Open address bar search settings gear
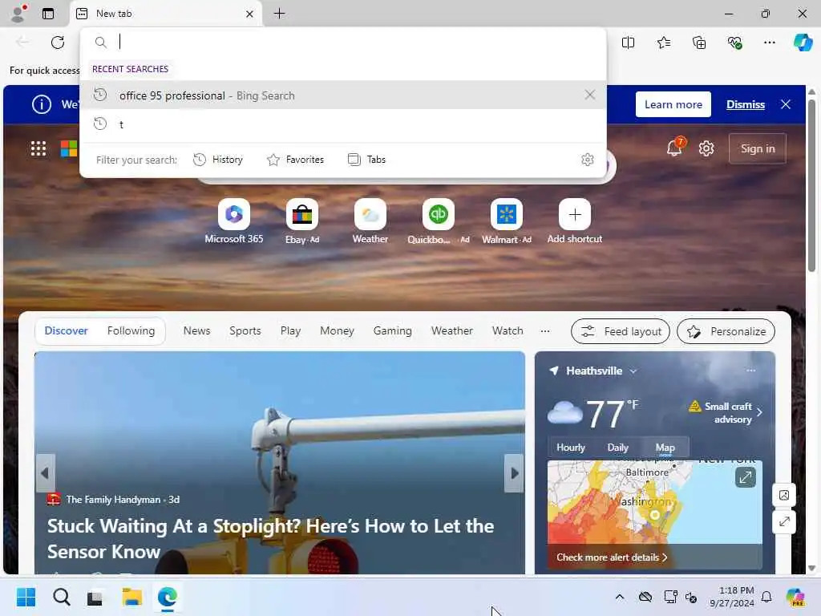The height and width of the screenshot is (616, 821). (588, 160)
